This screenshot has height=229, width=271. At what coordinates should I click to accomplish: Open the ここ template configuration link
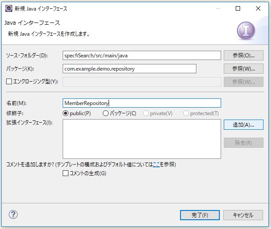(x=156, y=165)
